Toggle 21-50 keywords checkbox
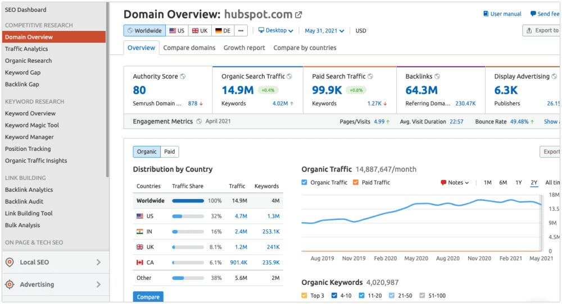 (x=392, y=296)
